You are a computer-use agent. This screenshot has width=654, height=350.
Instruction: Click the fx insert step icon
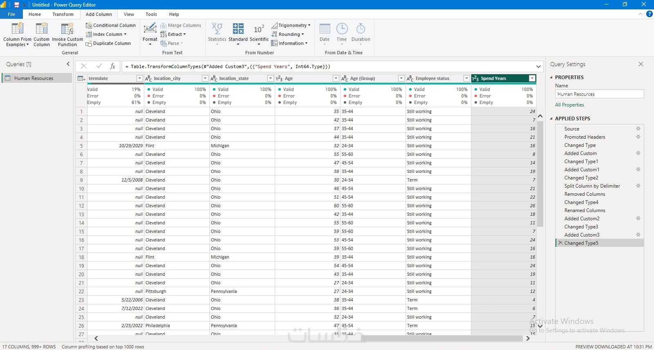tap(113, 66)
